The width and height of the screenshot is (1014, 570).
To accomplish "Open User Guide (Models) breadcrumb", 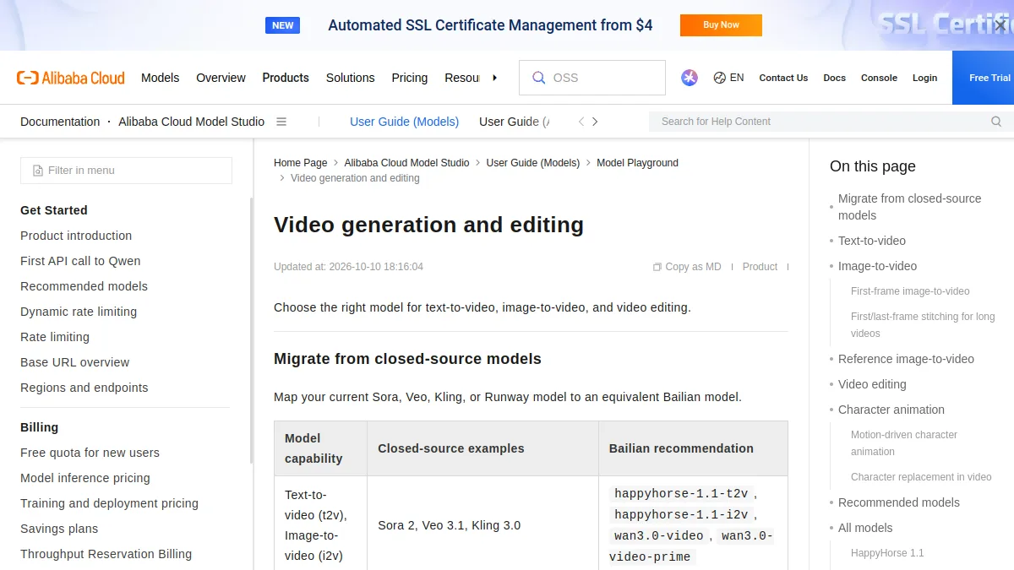I will (x=533, y=163).
